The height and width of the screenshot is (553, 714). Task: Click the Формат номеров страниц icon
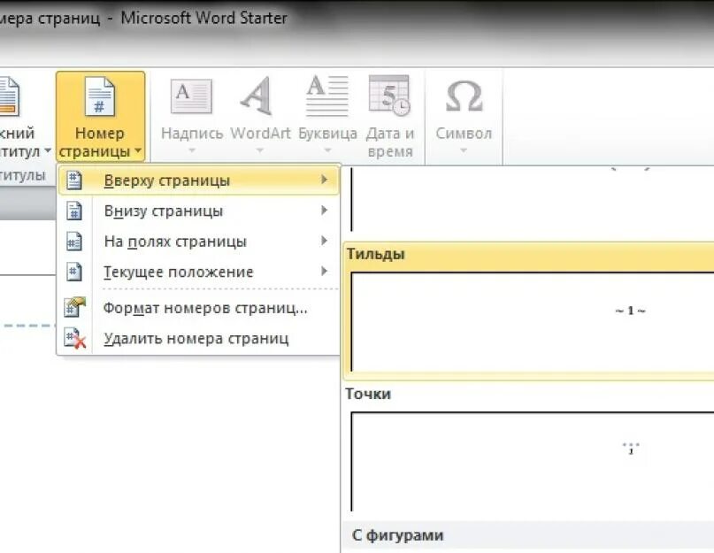pyautogui.click(x=74, y=307)
